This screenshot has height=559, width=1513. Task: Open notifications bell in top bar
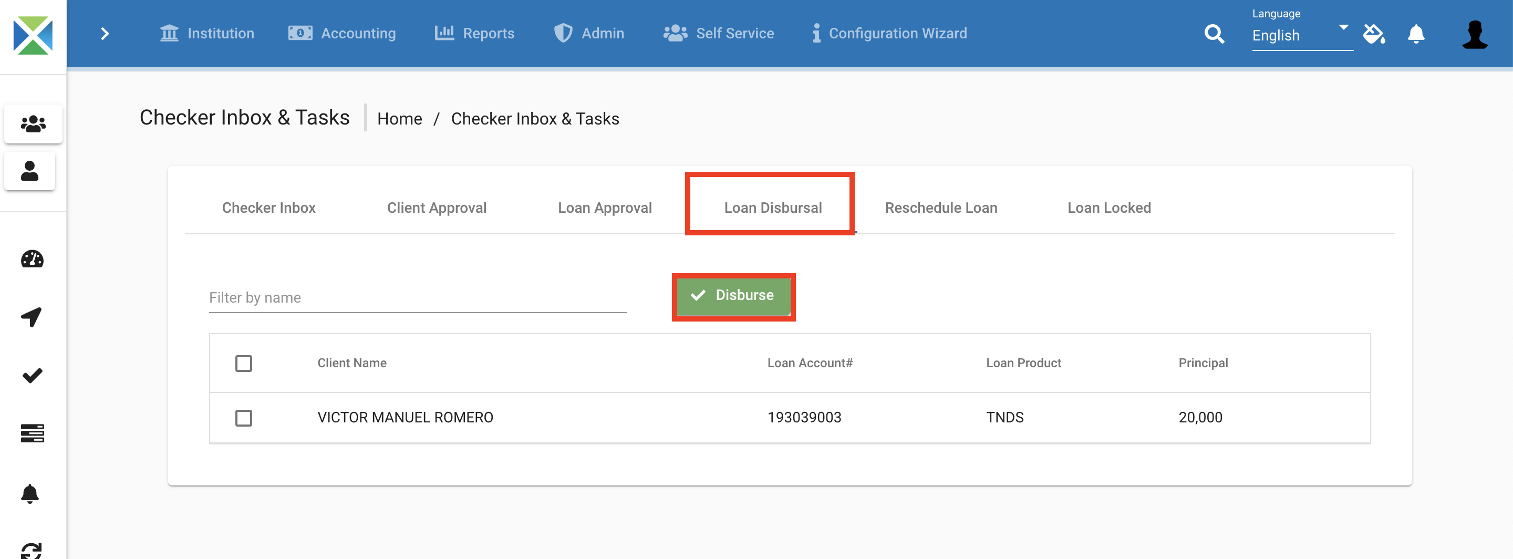(1415, 34)
